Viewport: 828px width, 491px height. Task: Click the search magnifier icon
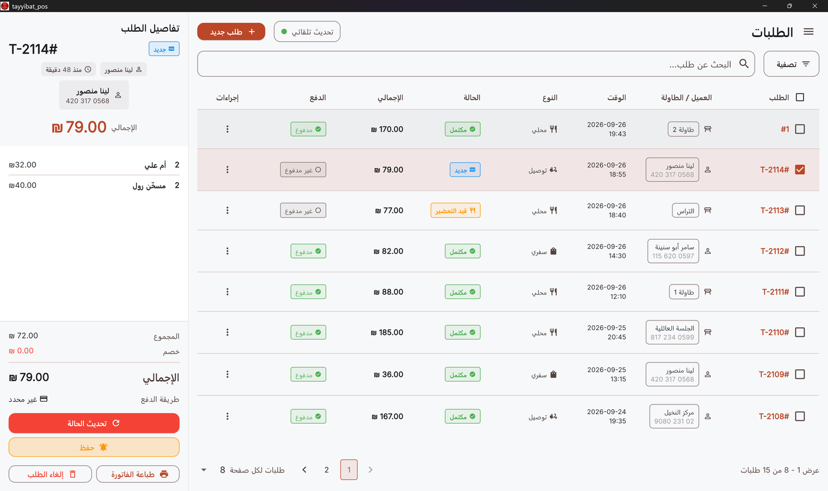[744, 64]
